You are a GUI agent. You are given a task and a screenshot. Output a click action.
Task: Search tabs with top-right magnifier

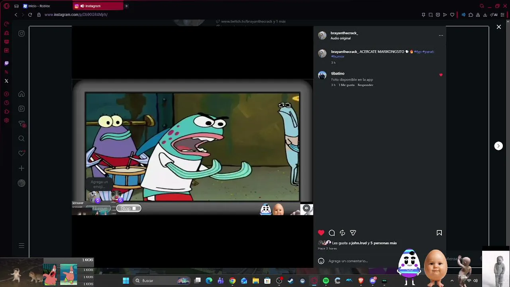[482, 6]
